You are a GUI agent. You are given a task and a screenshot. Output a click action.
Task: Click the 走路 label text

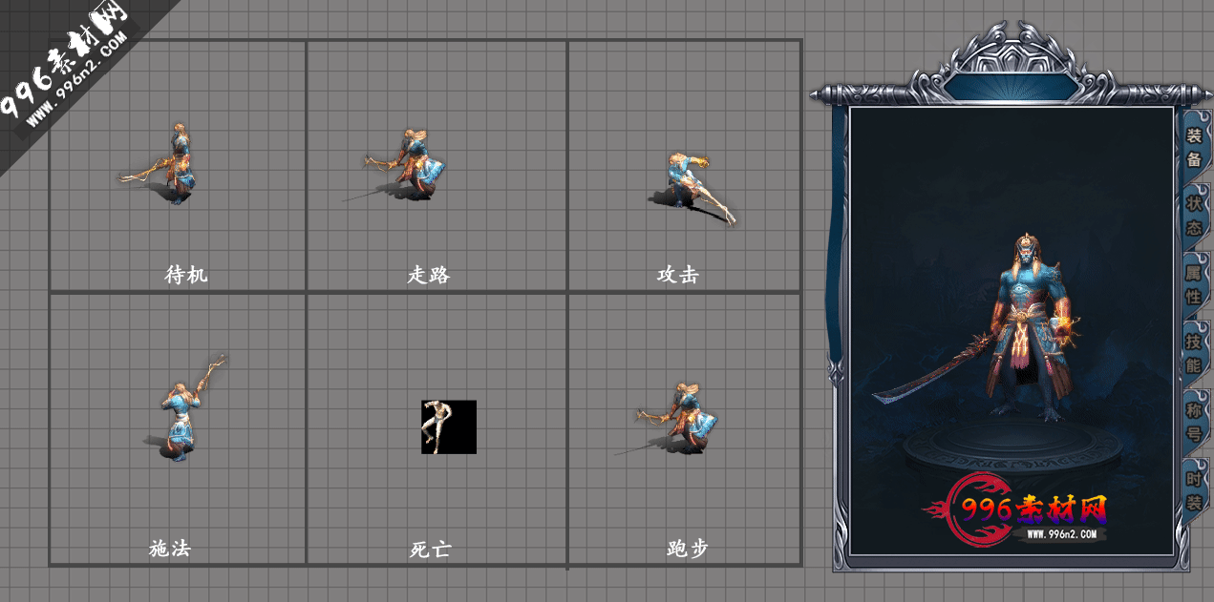pos(429,275)
